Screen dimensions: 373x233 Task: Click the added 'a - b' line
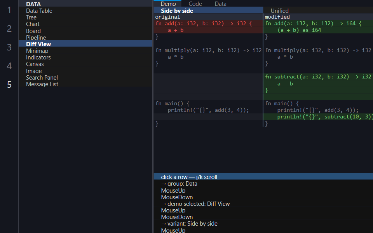(318, 84)
